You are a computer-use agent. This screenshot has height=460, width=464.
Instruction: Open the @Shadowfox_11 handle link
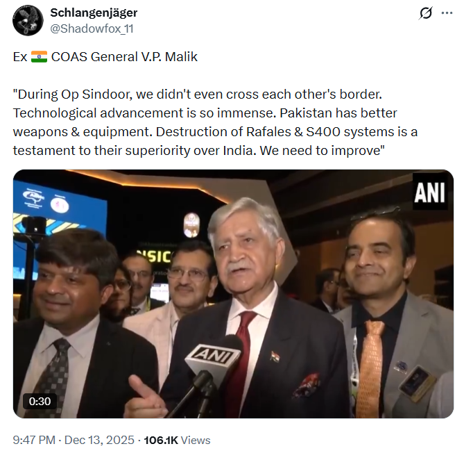(92, 28)
